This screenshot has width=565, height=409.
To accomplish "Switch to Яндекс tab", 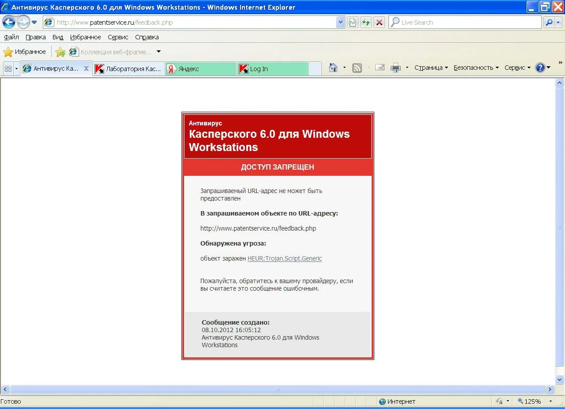I will tap(201, 68).
